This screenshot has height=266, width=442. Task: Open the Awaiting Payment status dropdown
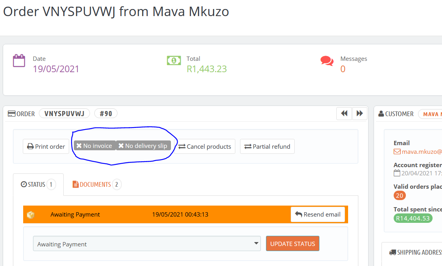[x=147, y=244]
